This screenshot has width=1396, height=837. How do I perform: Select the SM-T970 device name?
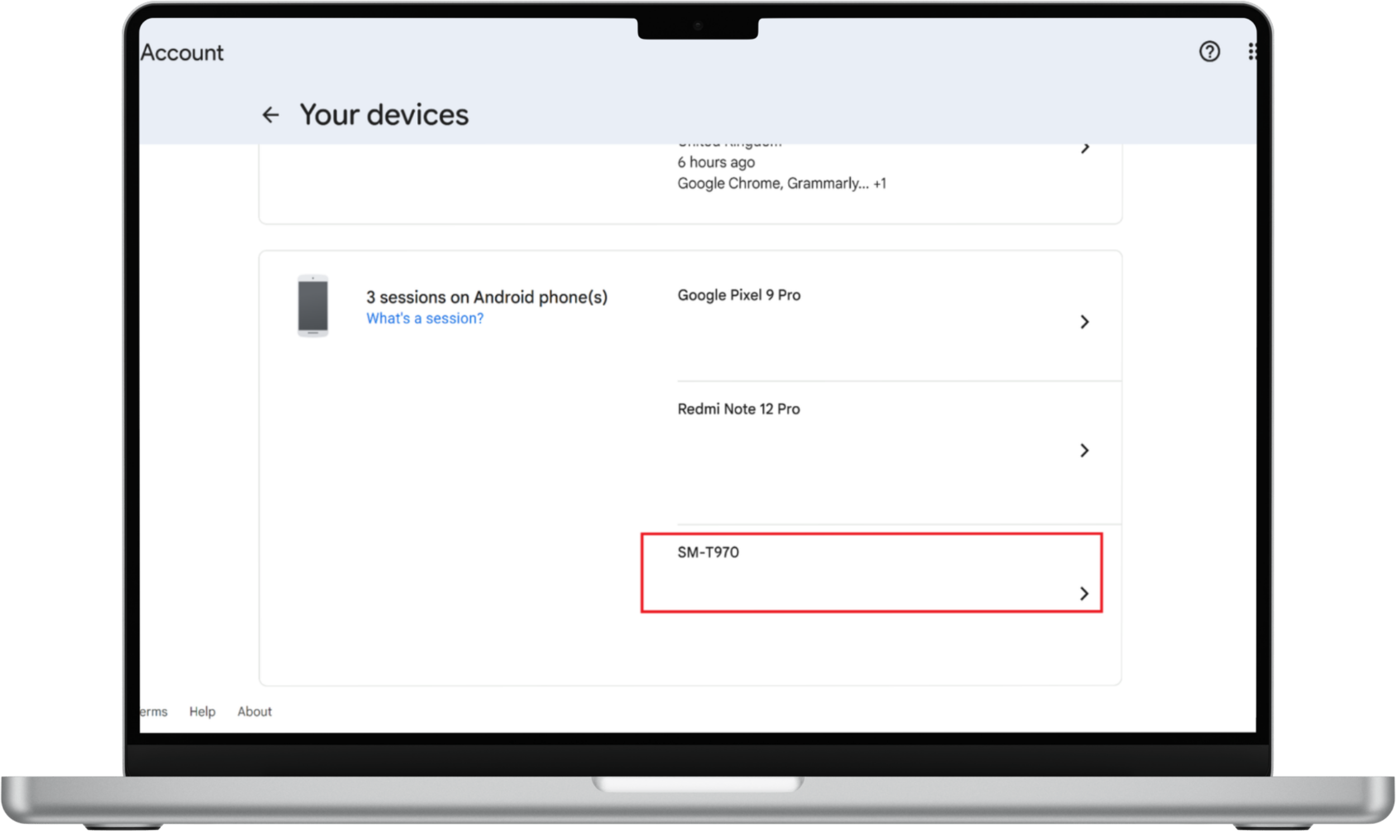709,552
